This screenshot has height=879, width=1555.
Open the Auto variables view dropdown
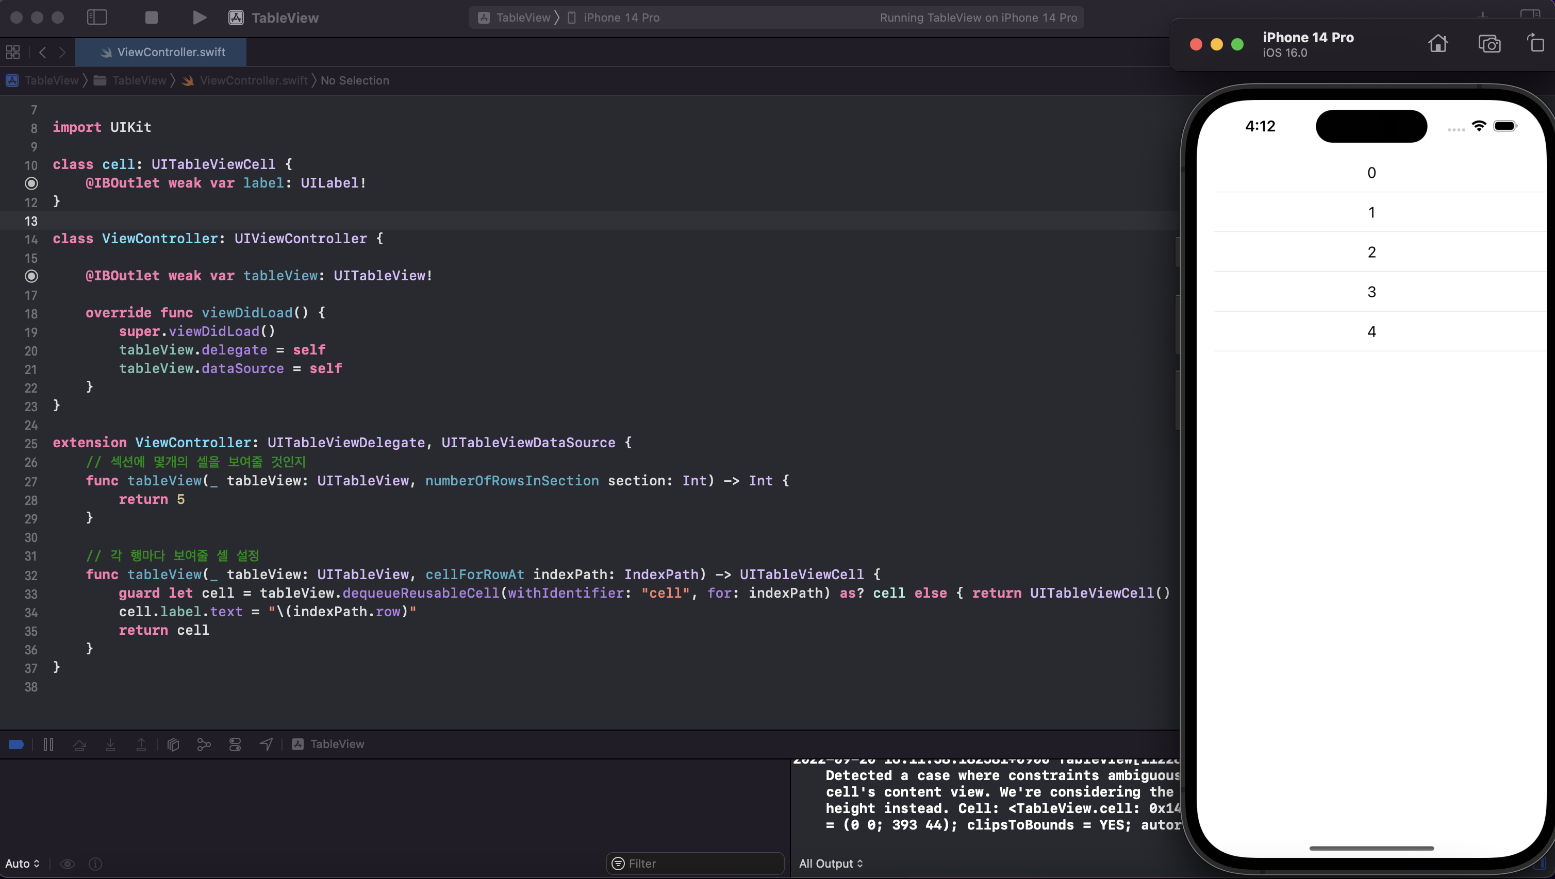point(22,864)
